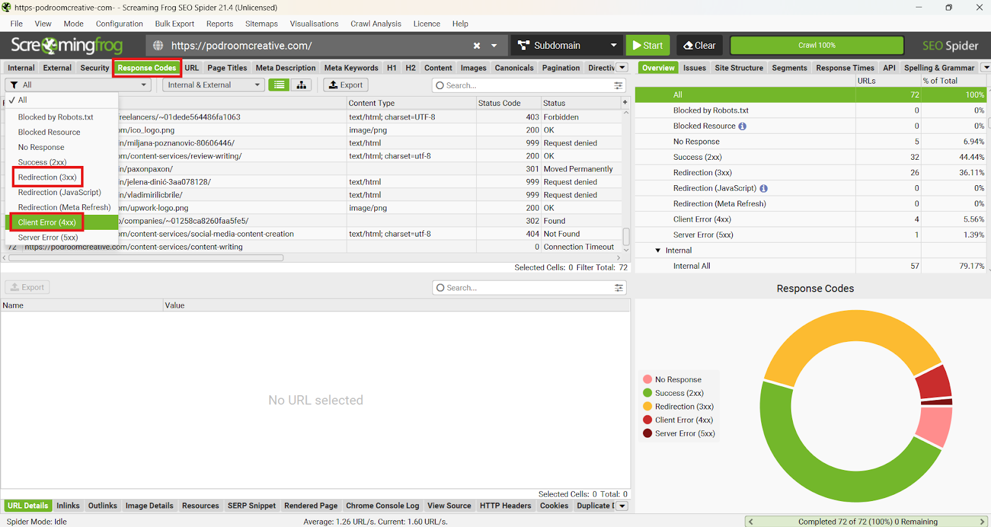
Task: Collapse the Internal section in Overview
Action: click(658, 251)
